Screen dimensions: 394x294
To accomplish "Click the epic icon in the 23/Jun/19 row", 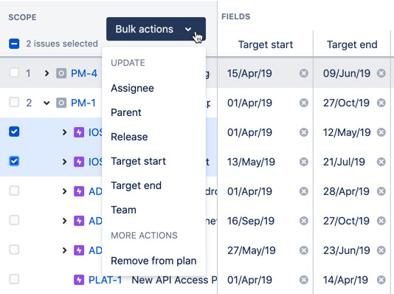I will coord(79,250).
